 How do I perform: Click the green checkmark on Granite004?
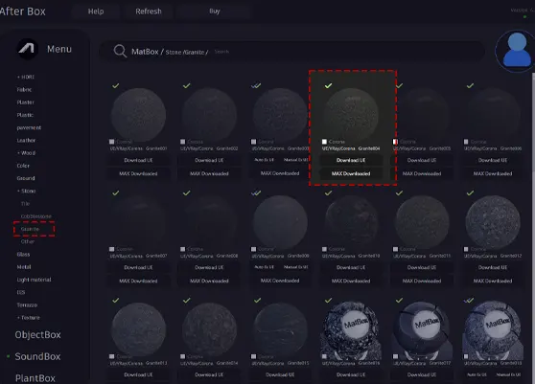point(328,85)
